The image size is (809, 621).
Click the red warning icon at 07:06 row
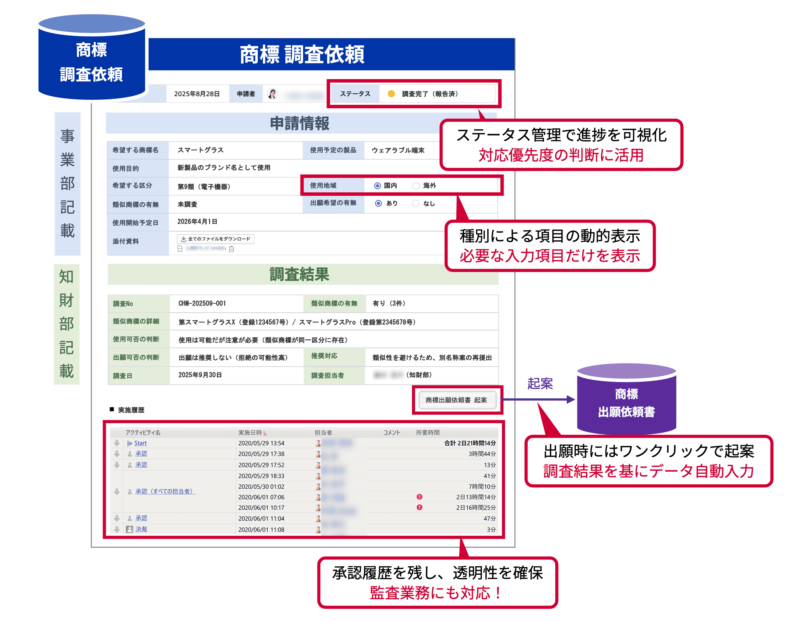point(419,497)
